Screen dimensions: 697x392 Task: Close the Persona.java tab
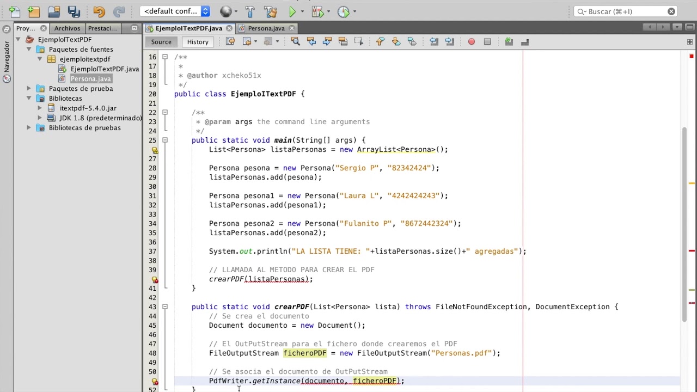292,28
